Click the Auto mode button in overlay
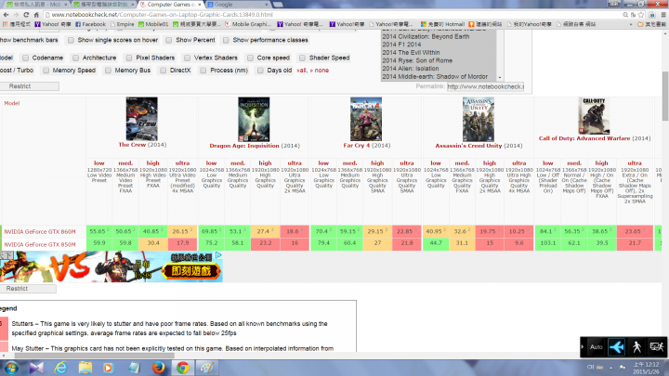 [596, 347]
